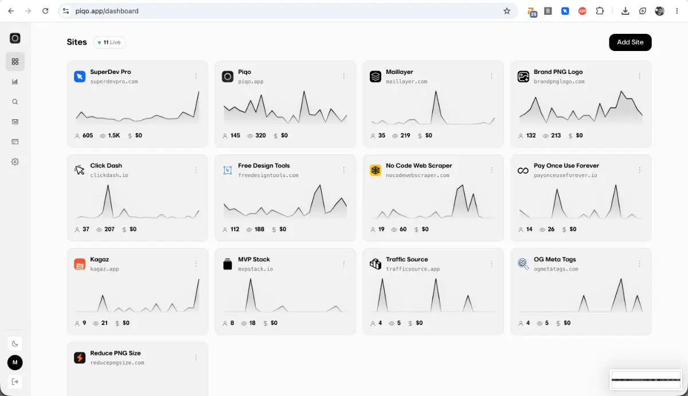
Task: Click the 1.5K views count
Action: [114, 136]
